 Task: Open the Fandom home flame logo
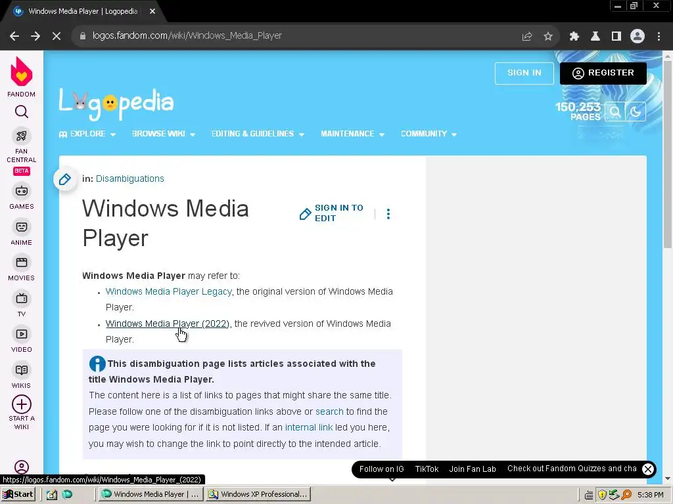[x=22, y=72]
